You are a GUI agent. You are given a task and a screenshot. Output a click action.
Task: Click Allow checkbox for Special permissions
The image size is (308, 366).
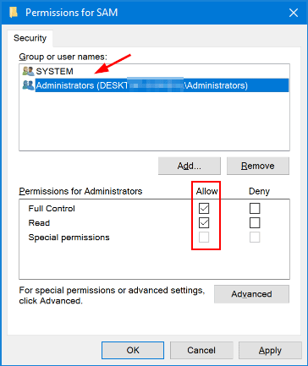pos(204,238)
